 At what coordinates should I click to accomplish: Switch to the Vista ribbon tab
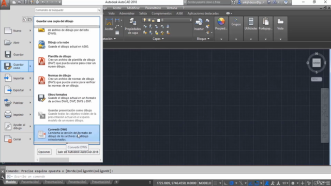tap(111, 13)
